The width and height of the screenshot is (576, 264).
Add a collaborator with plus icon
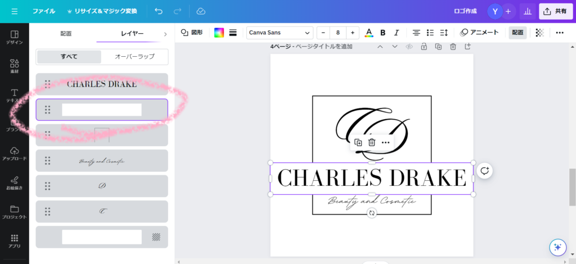508,11
